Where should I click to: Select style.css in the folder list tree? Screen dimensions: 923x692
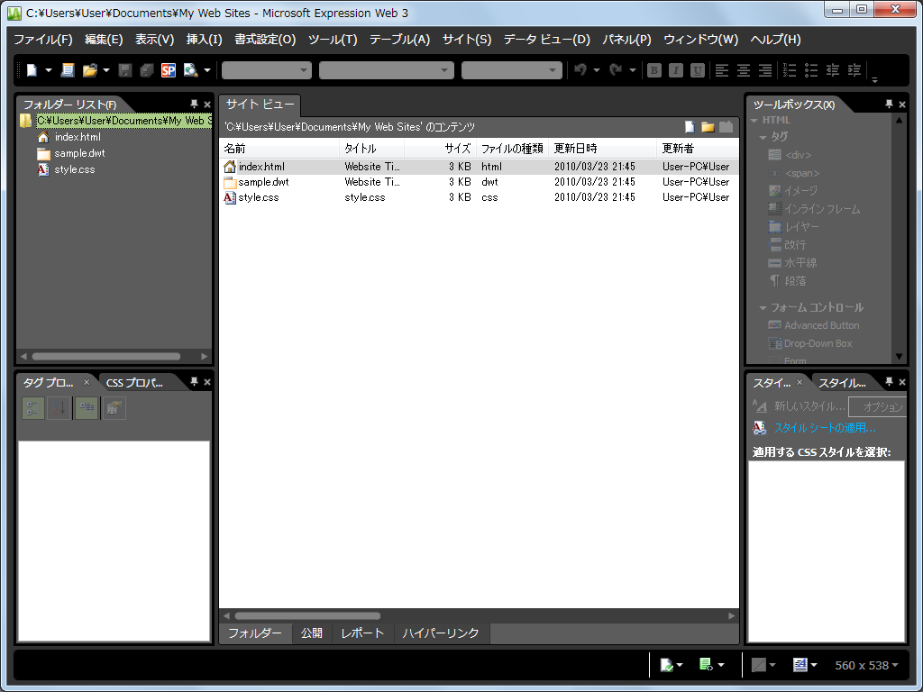74,169
